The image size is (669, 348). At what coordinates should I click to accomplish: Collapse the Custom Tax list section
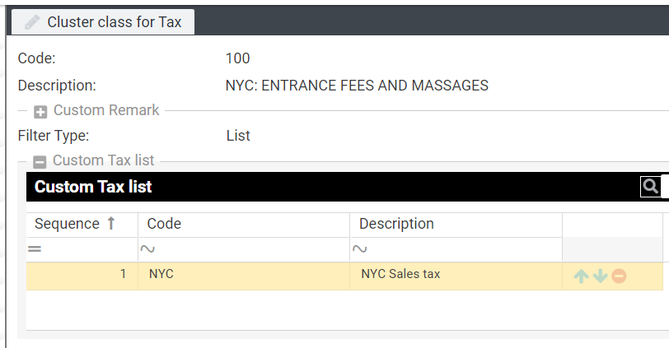(x=40, y=162)
